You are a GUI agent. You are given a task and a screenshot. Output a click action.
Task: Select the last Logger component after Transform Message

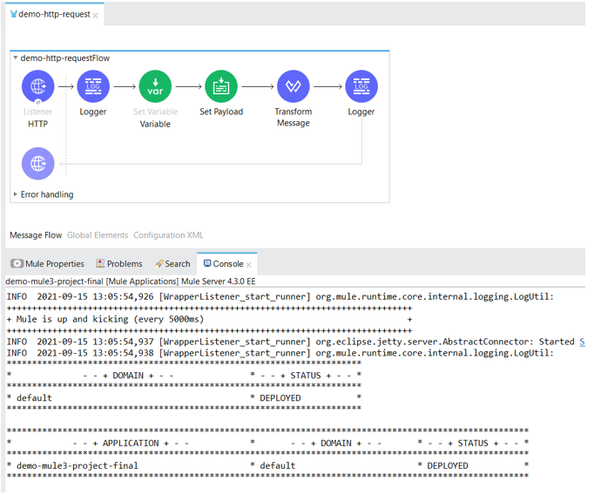click(361, 86)
